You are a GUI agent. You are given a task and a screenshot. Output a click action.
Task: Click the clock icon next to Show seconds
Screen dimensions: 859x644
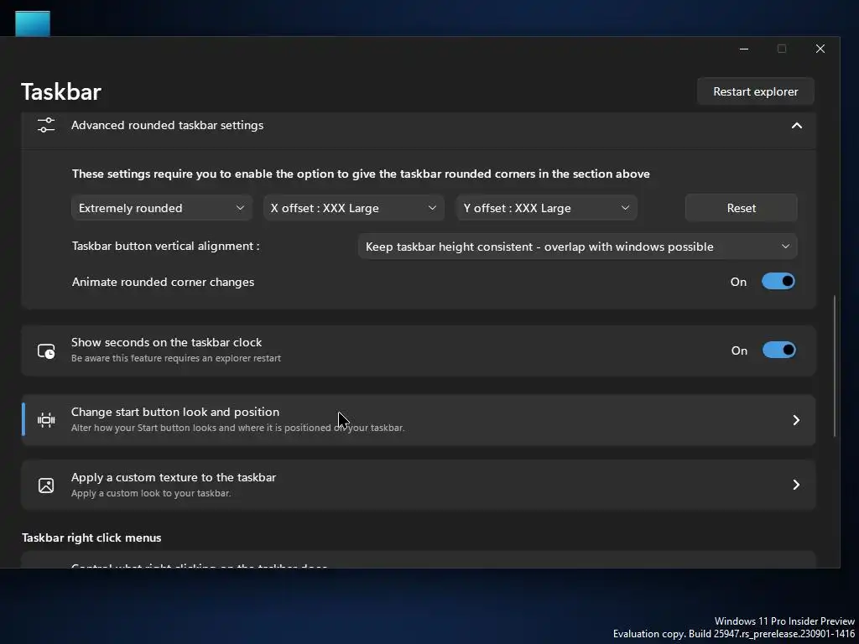(46, 351)
